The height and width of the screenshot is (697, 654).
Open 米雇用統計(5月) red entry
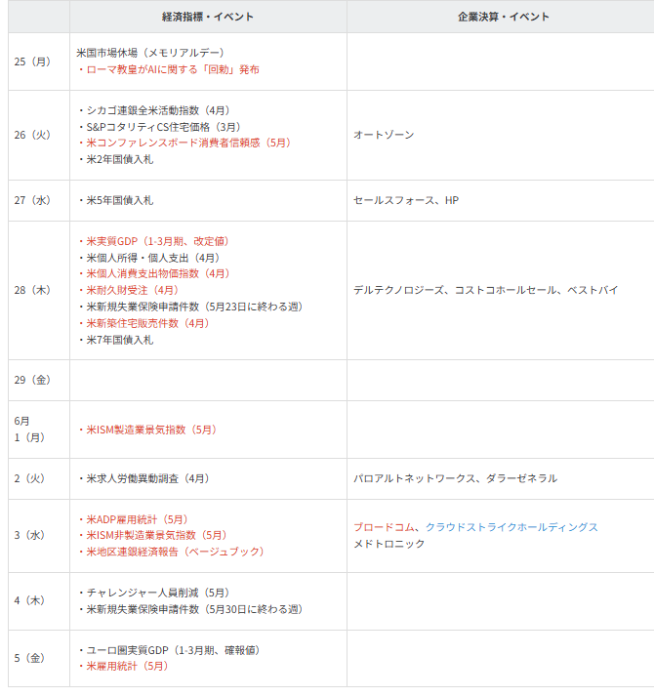tap(122, 667)
